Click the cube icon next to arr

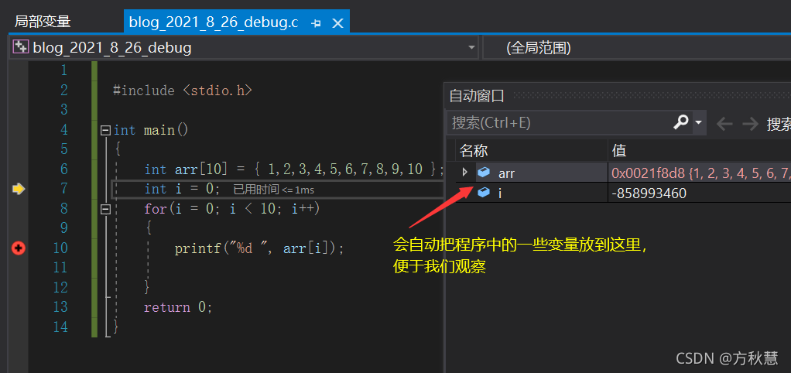coord(483,173)
